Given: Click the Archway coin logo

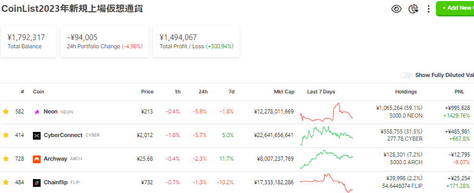Looking at the screenshot, I should click(37, 159).
